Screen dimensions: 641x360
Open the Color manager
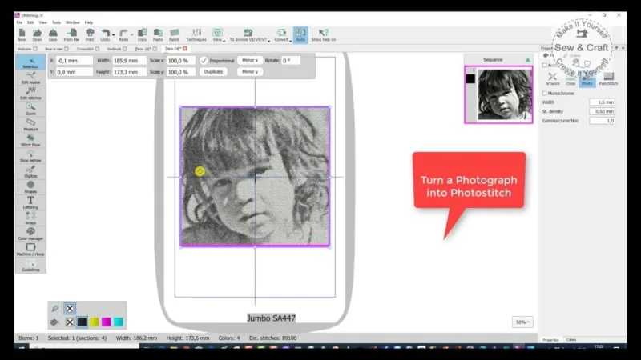(30, 234)
